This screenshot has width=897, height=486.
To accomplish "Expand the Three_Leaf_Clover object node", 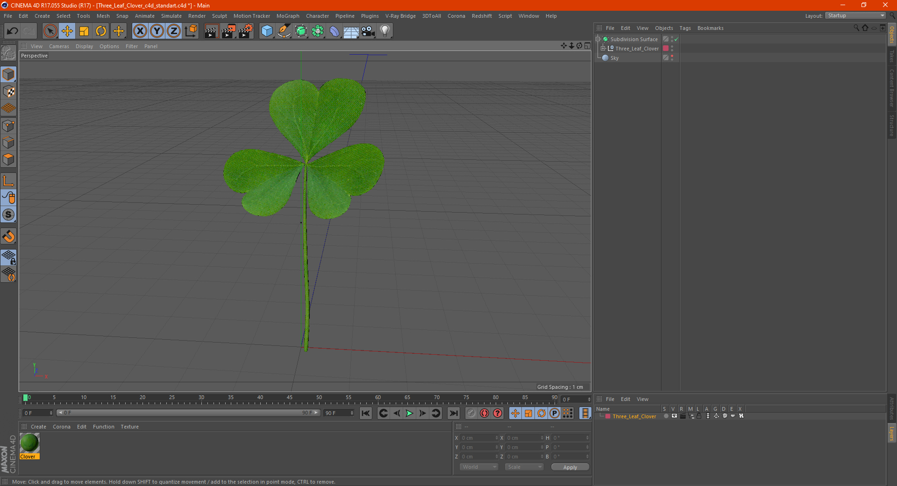I will (603, 48).
